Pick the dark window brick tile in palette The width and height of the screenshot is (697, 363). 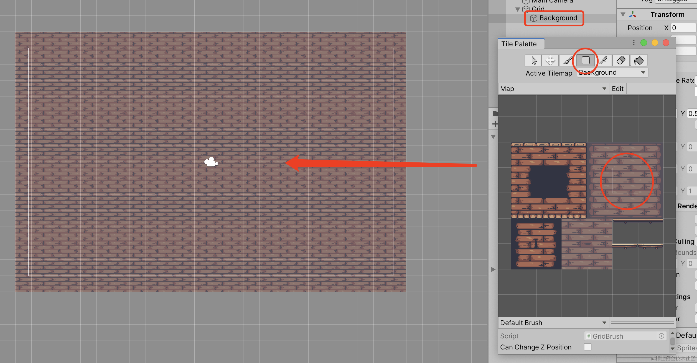click(x=549, y=181)
